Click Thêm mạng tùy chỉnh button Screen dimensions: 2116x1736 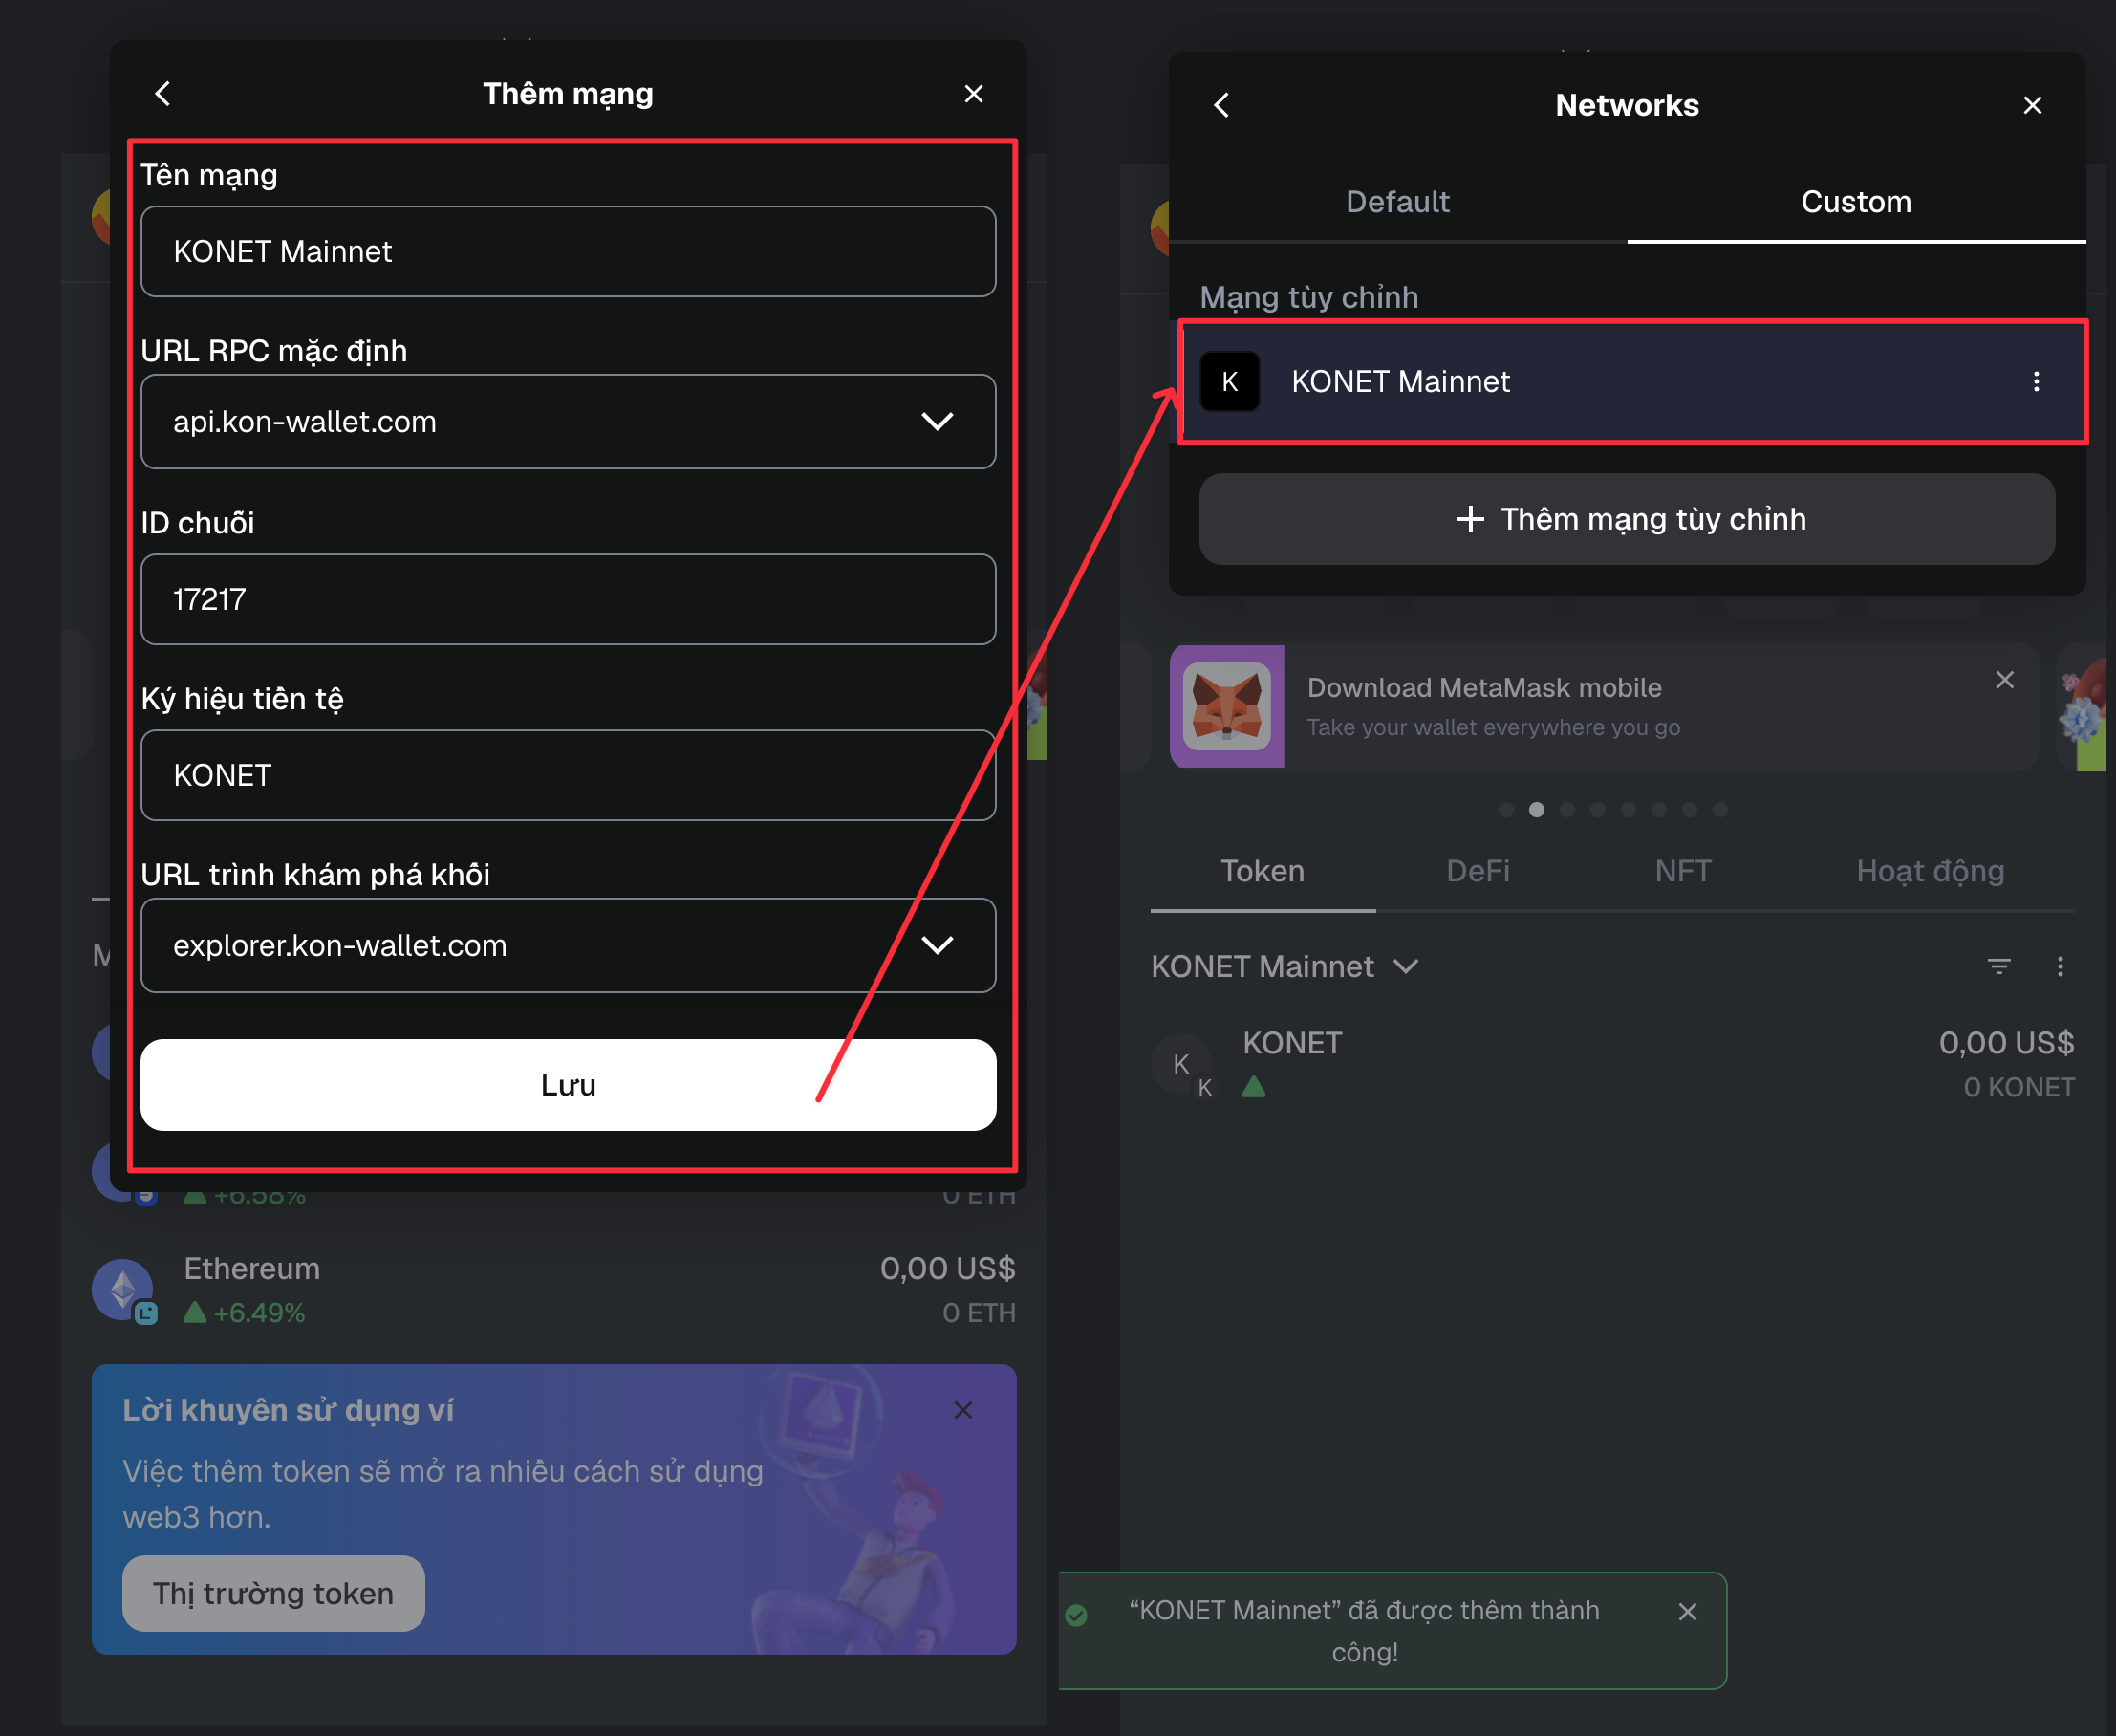pyautogui.click(x=1628, y=519)
